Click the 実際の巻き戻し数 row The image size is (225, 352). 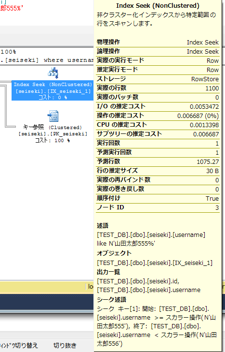[x=158, y=189]
